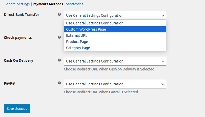205x117 pixels.
Task: Click help icon beside PayPal
Action: point(59,83)
